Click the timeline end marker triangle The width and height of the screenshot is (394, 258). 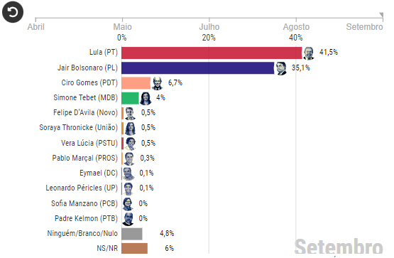tap(381, 15)
